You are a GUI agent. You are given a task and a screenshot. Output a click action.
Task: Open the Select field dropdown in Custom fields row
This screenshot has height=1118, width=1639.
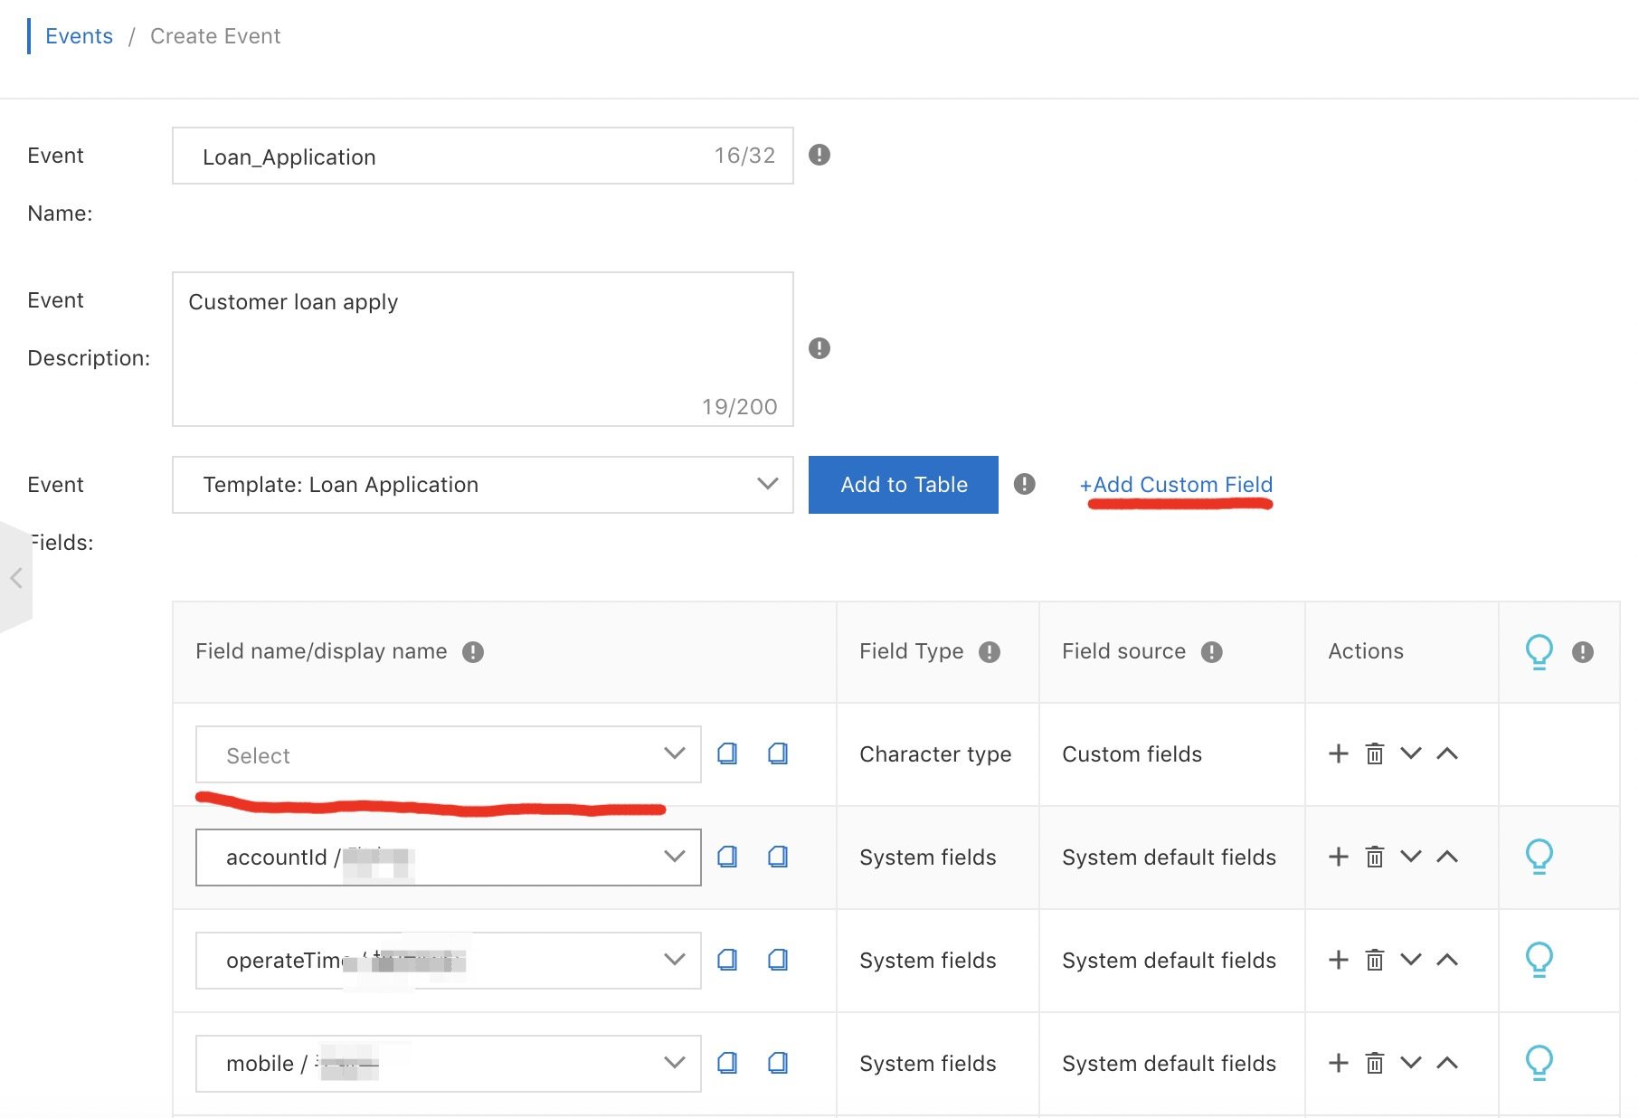point(448,754)
